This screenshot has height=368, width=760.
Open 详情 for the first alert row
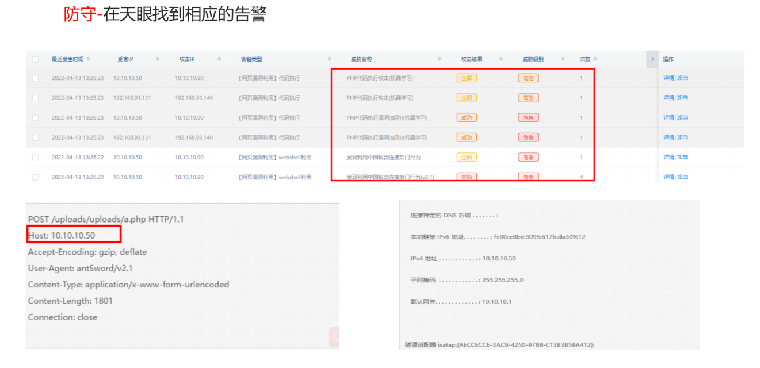tap(669, 78)
